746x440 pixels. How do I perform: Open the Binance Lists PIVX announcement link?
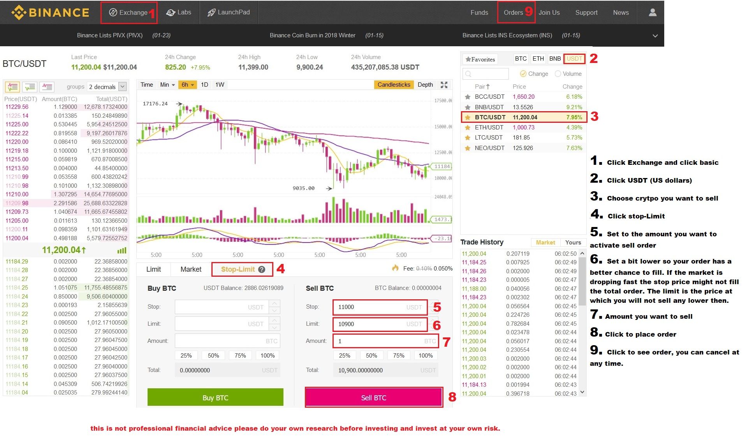coord(110,35)
